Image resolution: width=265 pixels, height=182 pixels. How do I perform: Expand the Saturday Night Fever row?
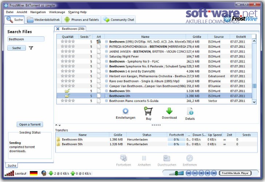[106, 56]
